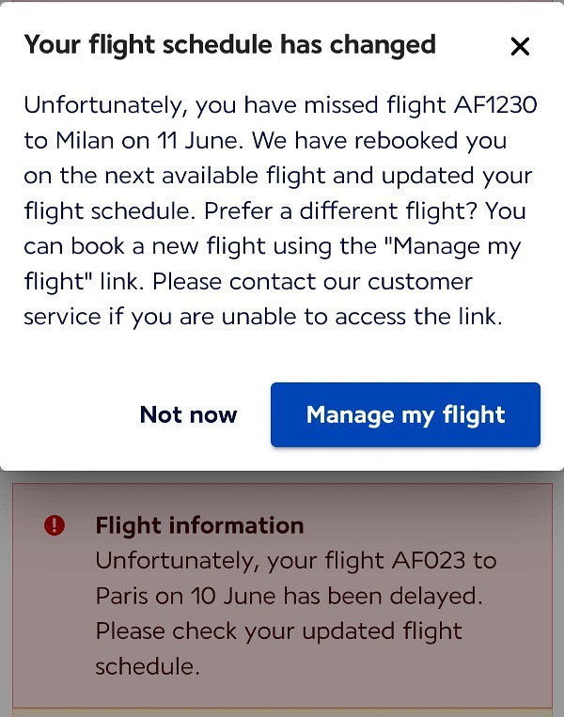Tap the AF1230 flight number text

(495, 104)
